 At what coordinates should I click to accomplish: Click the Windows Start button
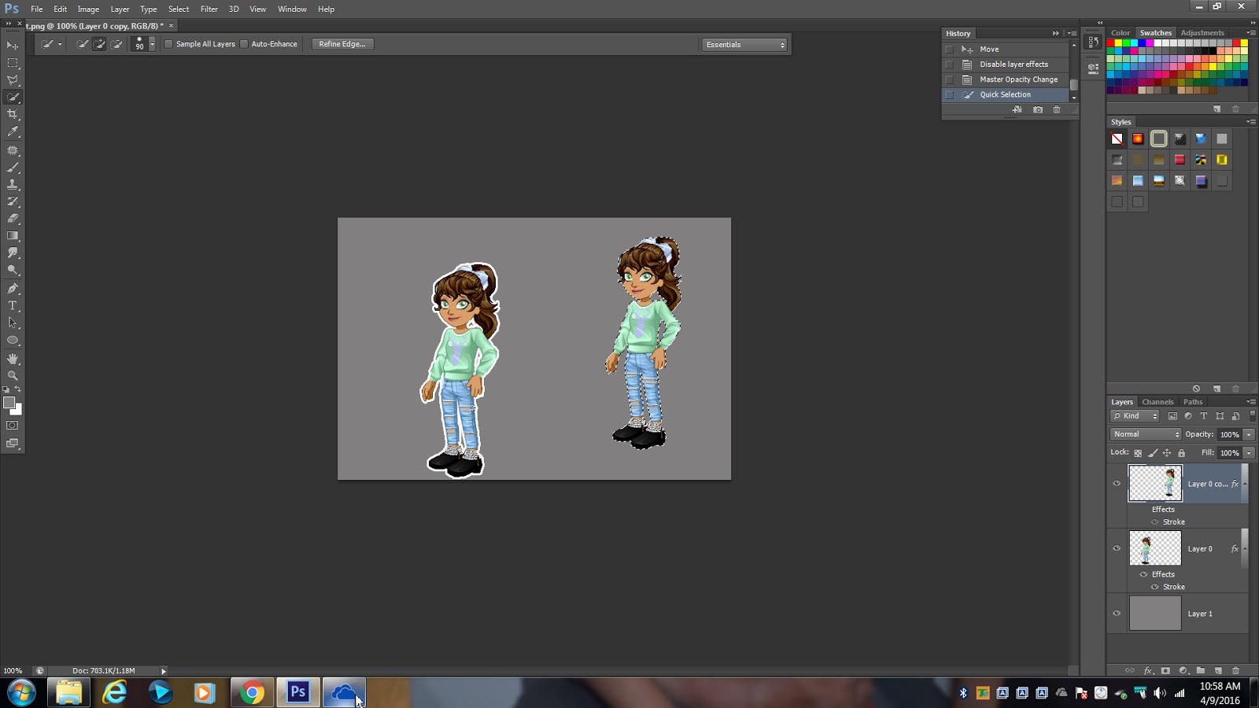point(21,693)
